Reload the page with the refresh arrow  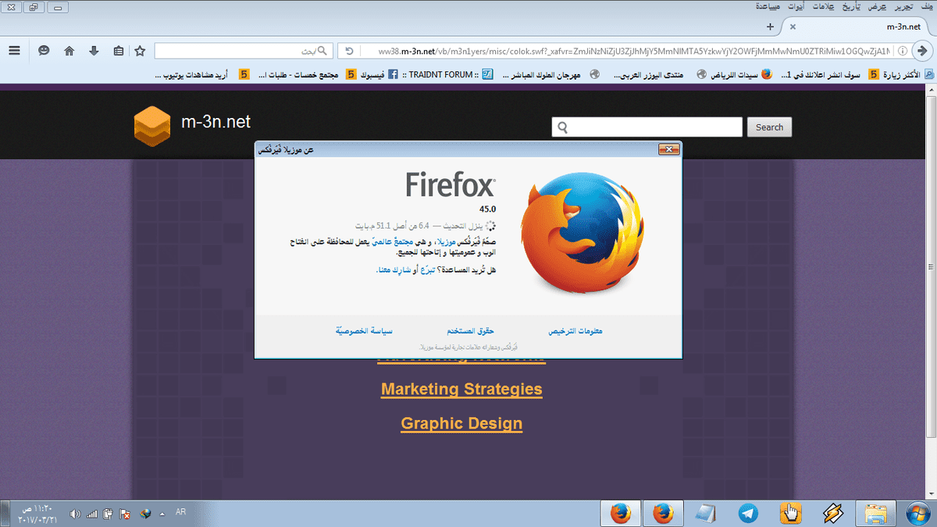[349, 51]
